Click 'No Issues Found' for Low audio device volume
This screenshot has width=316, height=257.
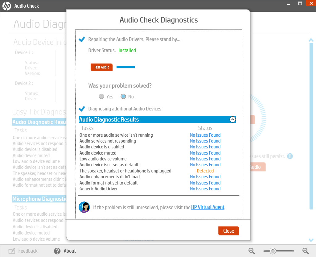coord(205,159)
